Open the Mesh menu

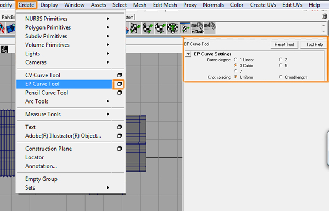click(x=140, y=5)
